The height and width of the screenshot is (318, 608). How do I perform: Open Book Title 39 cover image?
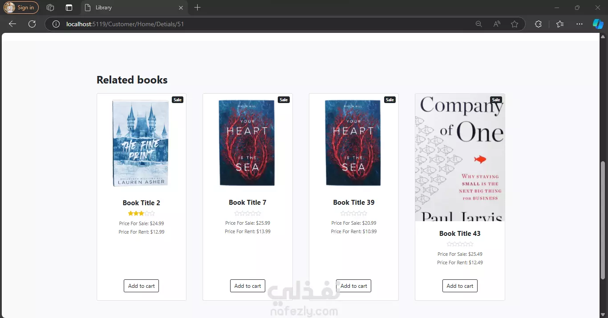coord(353,143)
